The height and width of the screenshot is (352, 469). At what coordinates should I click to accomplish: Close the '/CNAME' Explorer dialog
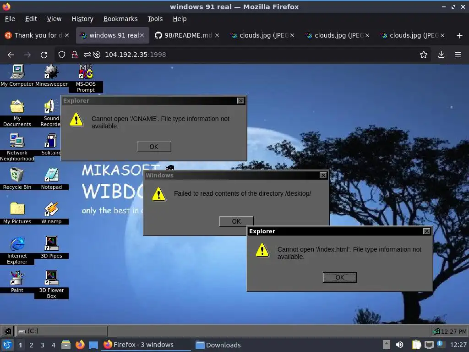(x=240, y=100)
